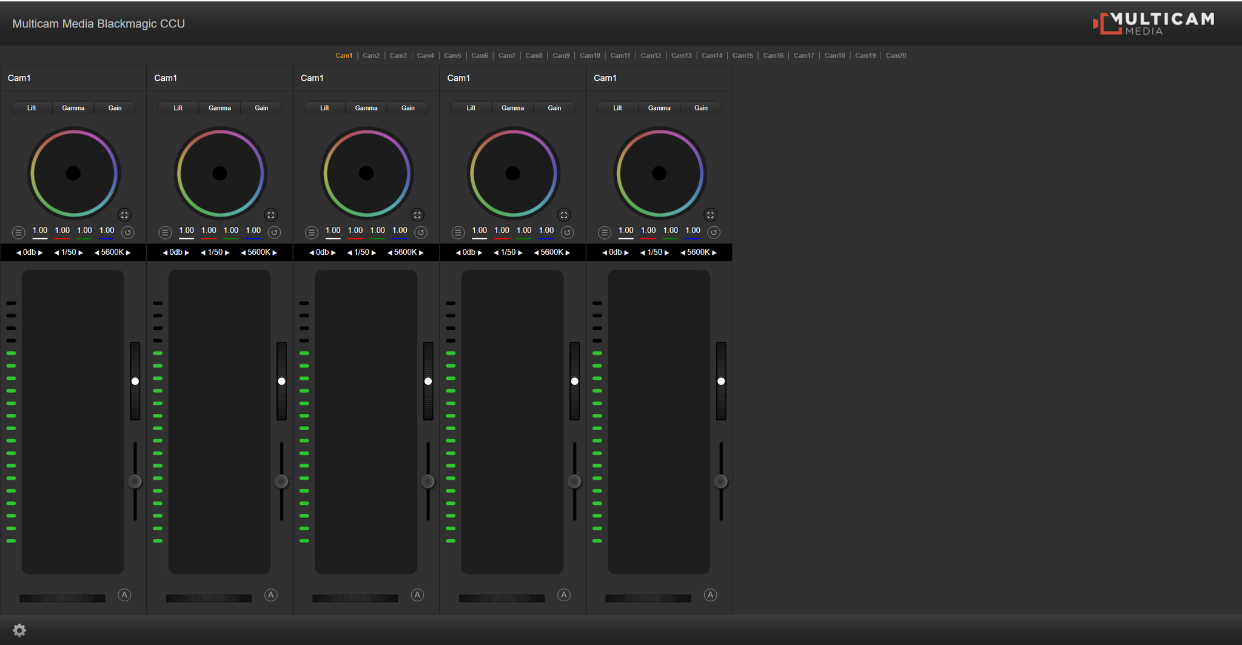Reset color values in the fifth camera panel
This screenshot has width=1242, height=645.
click(x=714, y=232)
